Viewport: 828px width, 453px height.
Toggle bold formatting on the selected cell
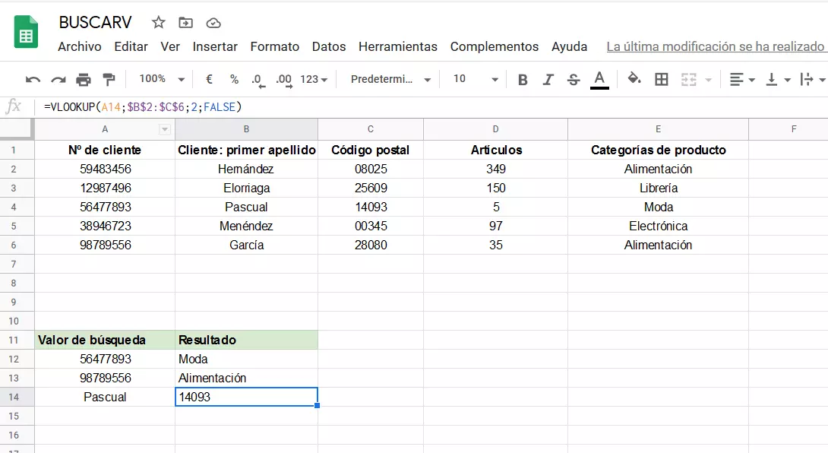523,79
